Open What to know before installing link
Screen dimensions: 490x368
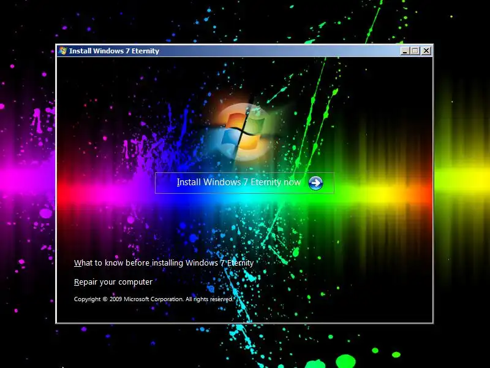[164, 263]
